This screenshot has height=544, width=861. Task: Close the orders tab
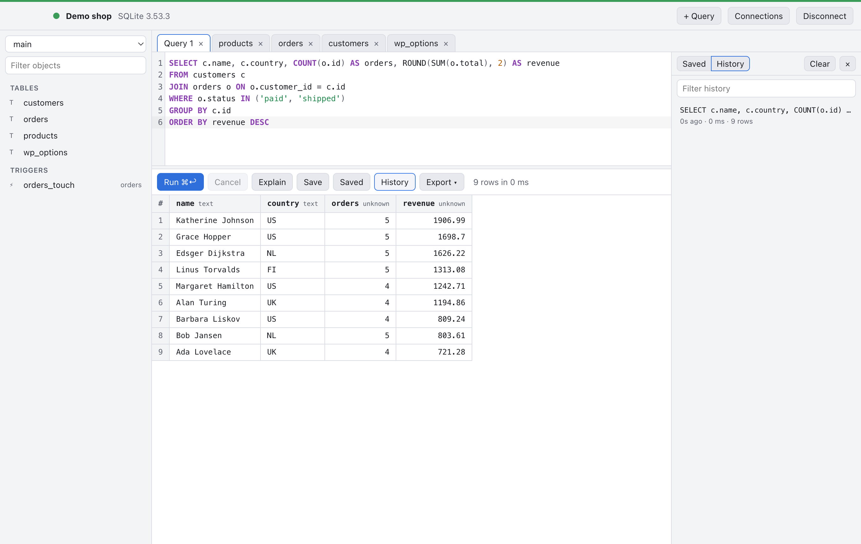tap(311, 44)
